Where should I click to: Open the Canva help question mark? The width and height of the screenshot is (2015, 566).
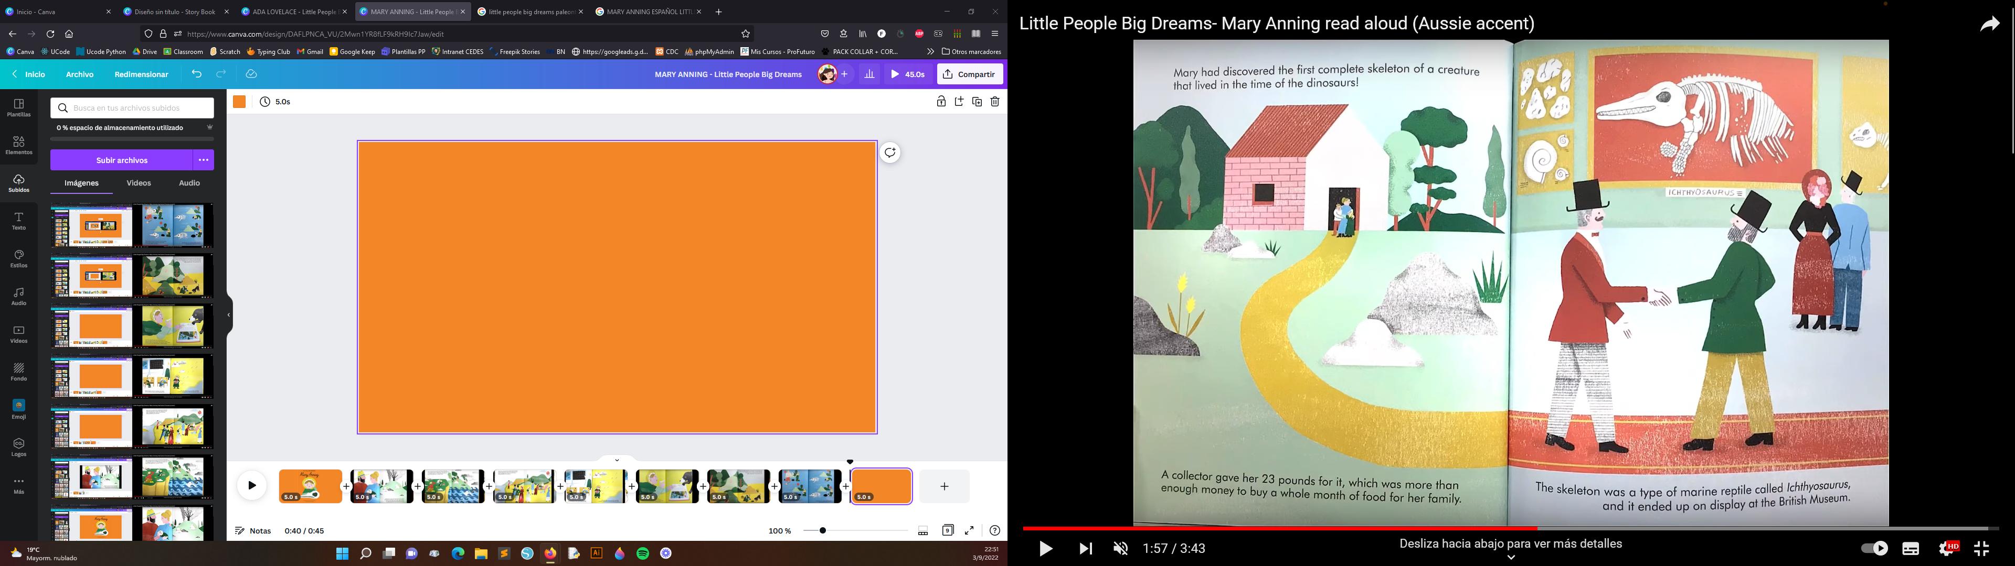[995, 530]
